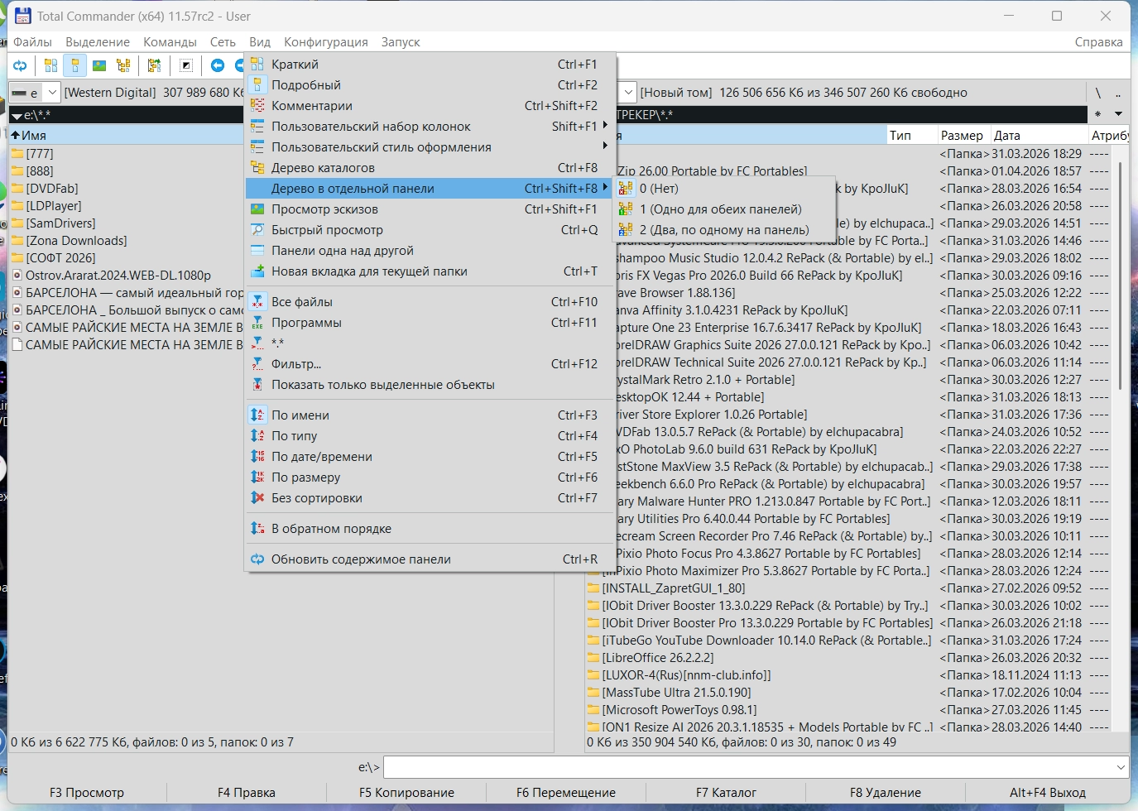
Task: Select submenu option 0 (Нет)
Action: pos(724,189)
